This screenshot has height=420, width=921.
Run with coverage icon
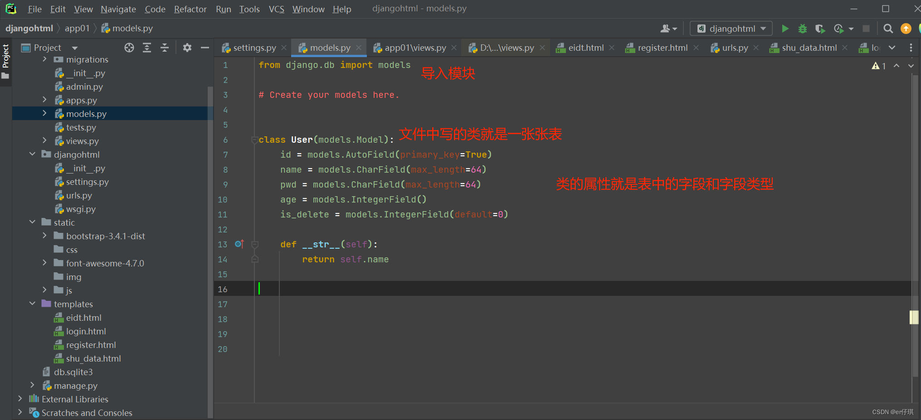[x=820, y=29]
